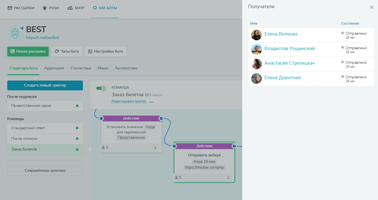The width and height of the screenshot is (378, 200).
Task: Click Elena Volkova's avatar photo
Action: pos(256,35)
